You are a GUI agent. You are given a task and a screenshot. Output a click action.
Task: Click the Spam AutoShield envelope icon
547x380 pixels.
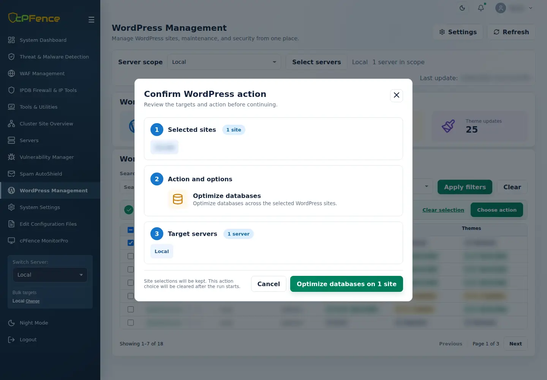pyautogui.click(x=11, y=174)
